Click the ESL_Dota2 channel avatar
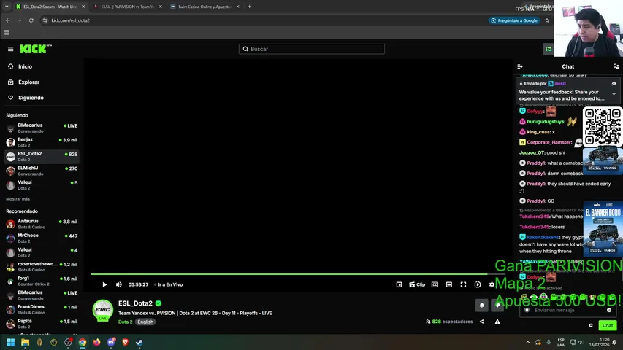The image size is (623, 350). 103,309
